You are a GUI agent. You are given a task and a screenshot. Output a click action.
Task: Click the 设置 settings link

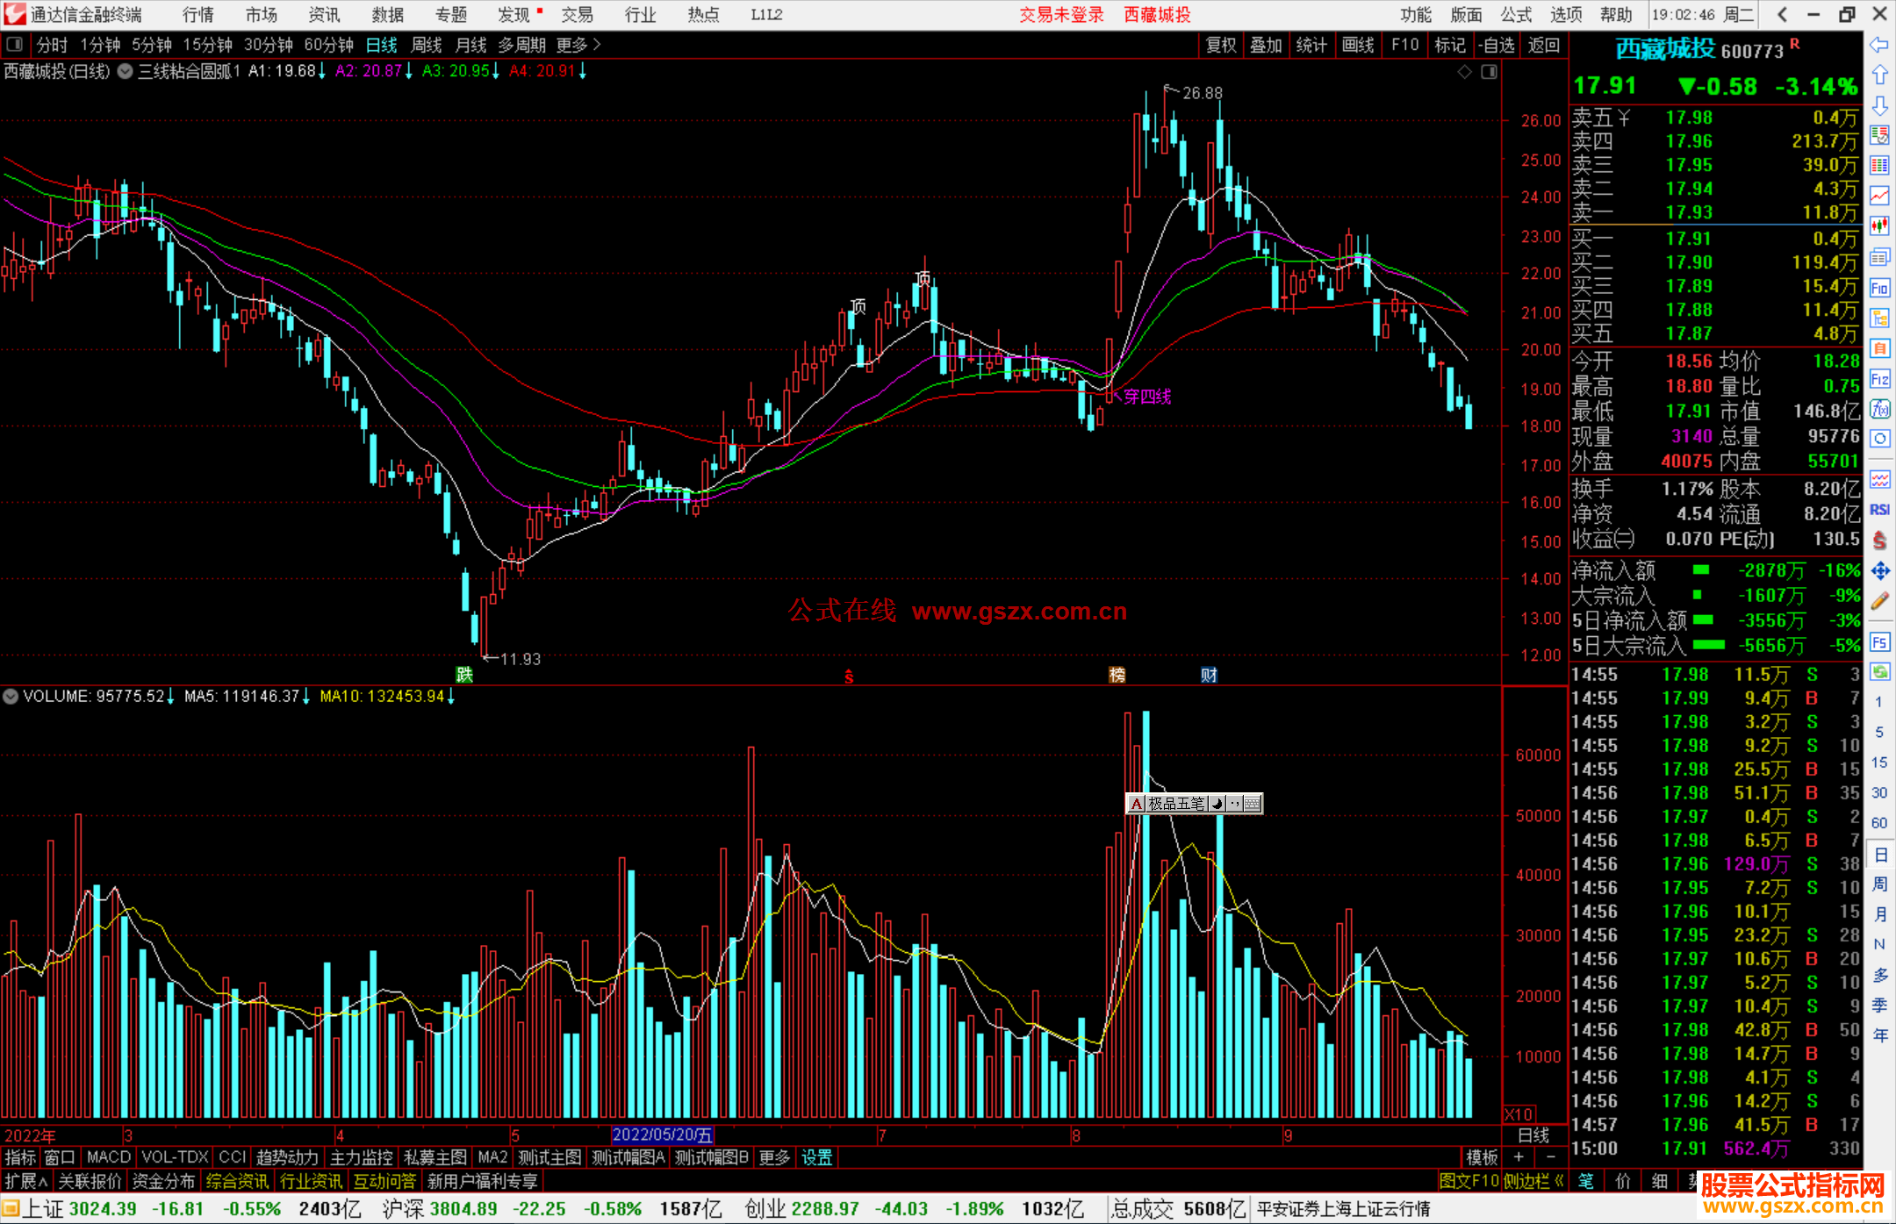(x=816, y=1157)
